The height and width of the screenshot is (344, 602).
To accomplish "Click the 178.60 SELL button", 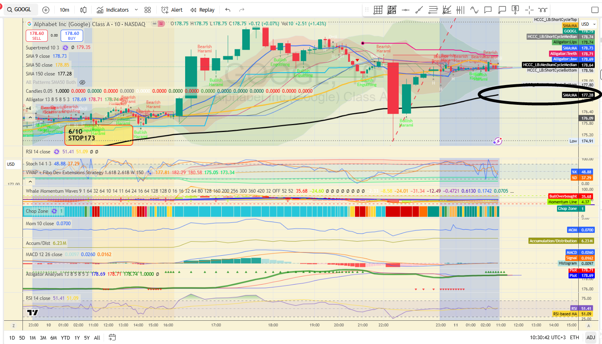I will pos(37,36).
